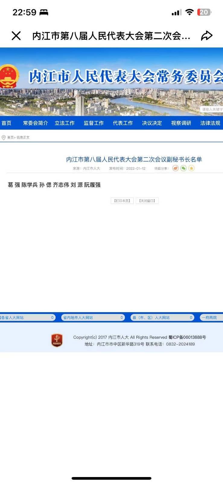Tap the share arrow icon
Viewport: 223px width, 484px height.
coord(207,36)
